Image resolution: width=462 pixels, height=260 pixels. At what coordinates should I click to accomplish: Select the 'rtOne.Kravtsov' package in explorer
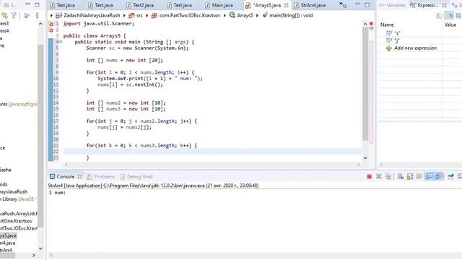pyautogui.click(x=16, y=221)
